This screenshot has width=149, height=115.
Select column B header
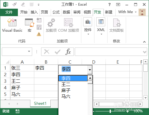coord(46,62)
